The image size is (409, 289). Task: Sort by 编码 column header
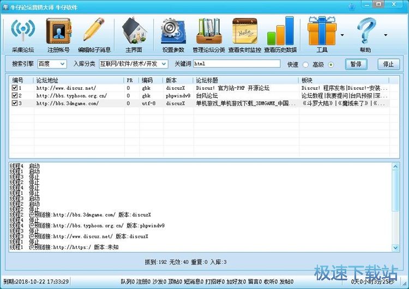pos(151,80)
